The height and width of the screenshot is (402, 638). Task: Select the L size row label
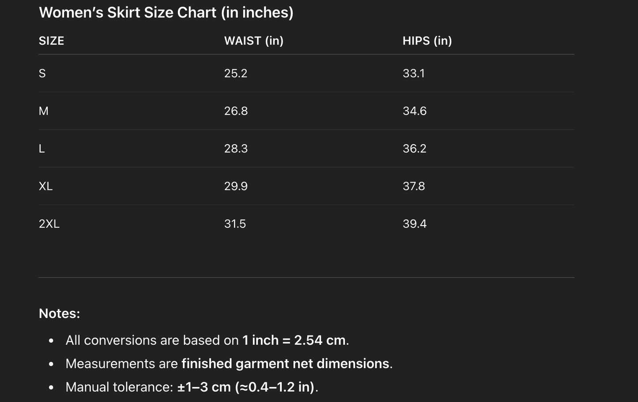click(x=42, y=149)
